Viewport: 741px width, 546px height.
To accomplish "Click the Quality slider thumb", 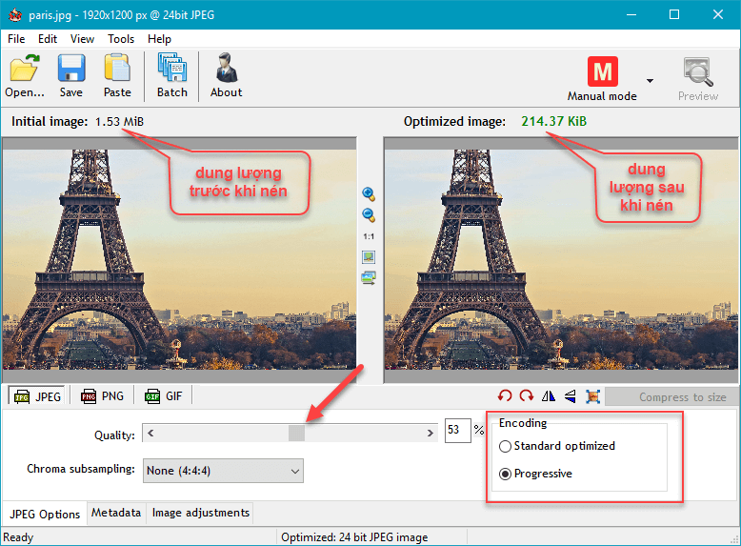I will click(x=296, y=434).
